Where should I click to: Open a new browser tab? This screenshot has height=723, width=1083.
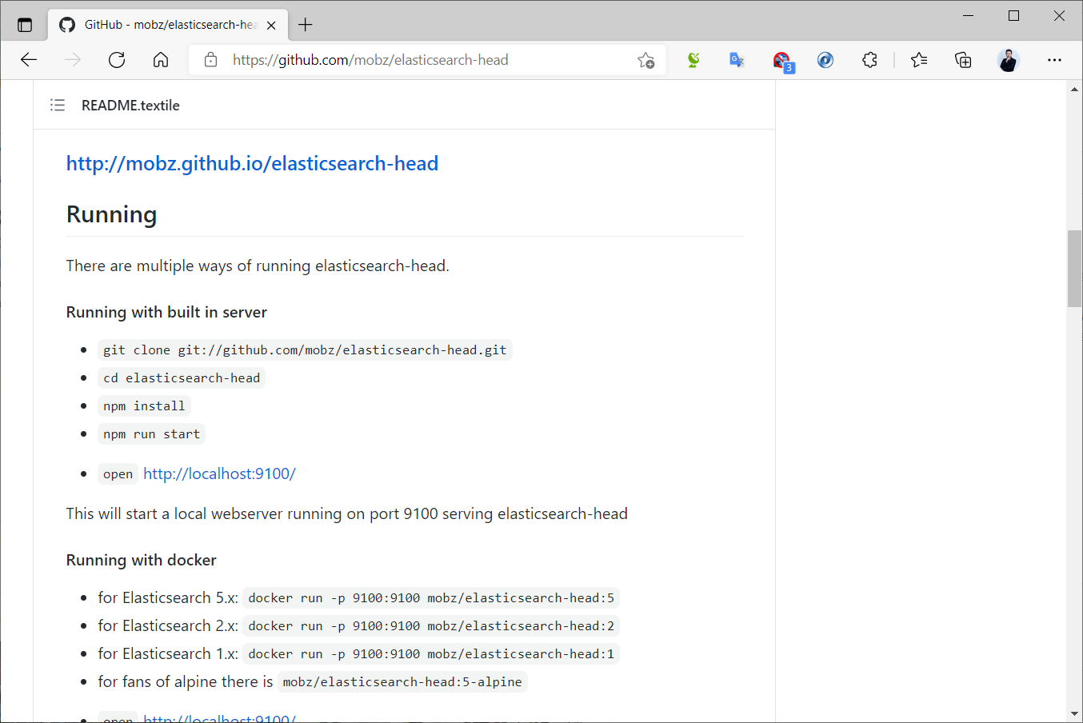coord(305,25)
